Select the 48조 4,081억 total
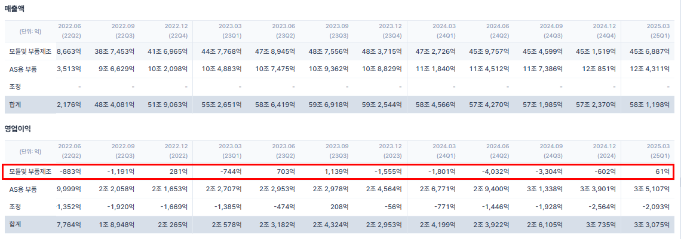 (114, 105)
